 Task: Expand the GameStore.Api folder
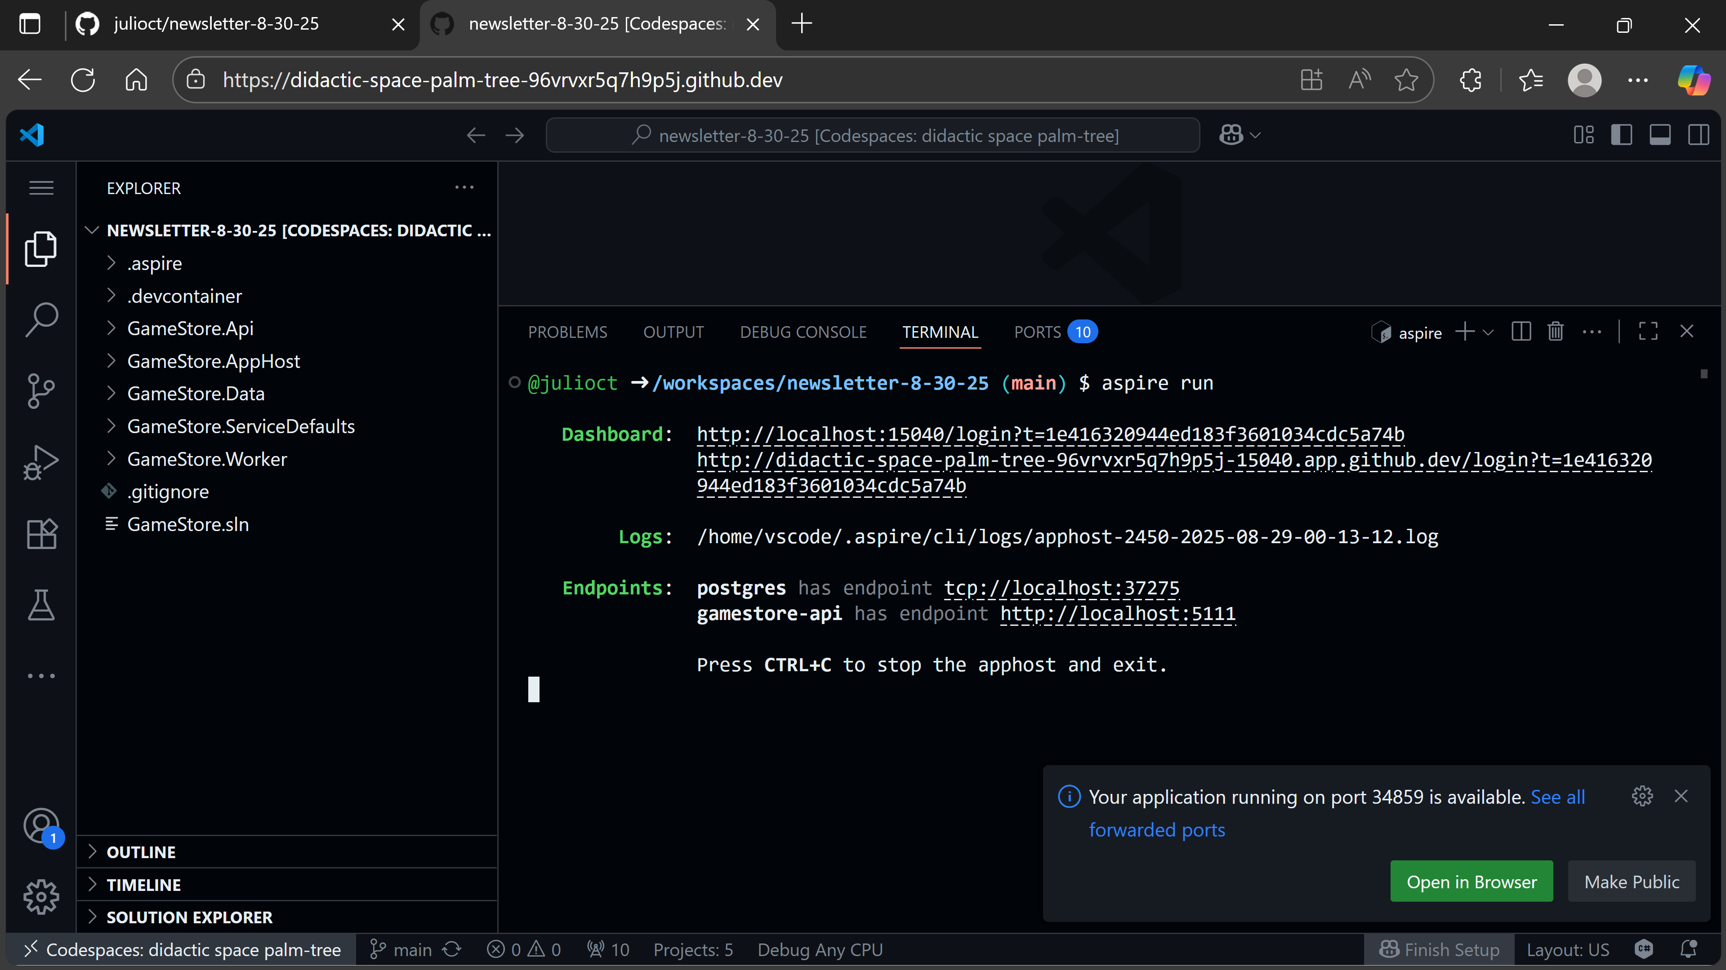pyautogui.click(x=287, y=328)
